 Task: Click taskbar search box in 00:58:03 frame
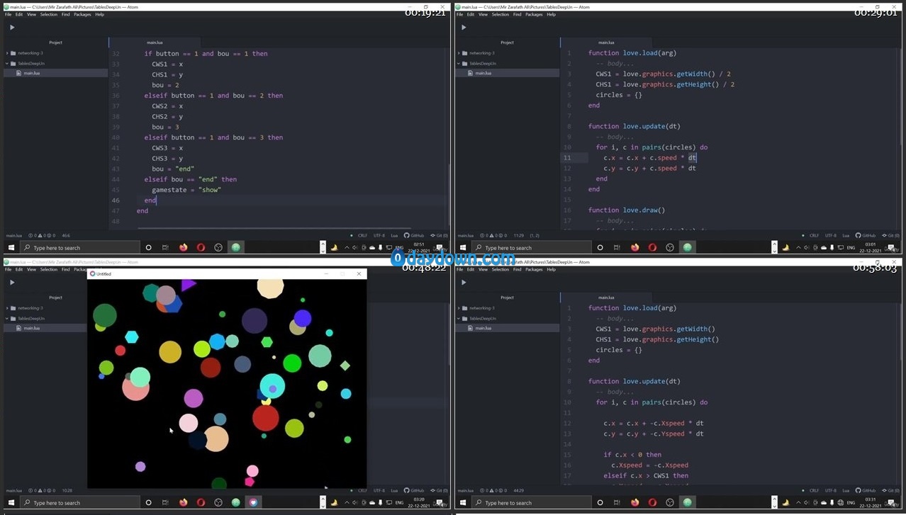[x=532, y=502]
